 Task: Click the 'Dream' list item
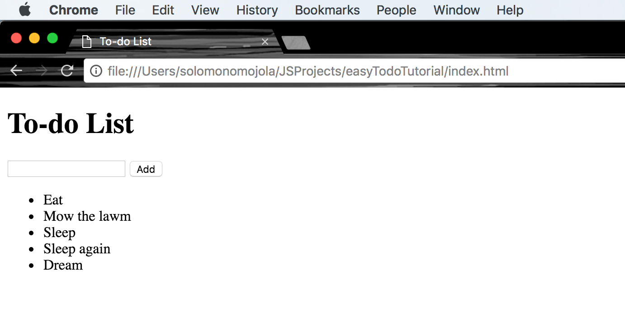pos(63,265)
